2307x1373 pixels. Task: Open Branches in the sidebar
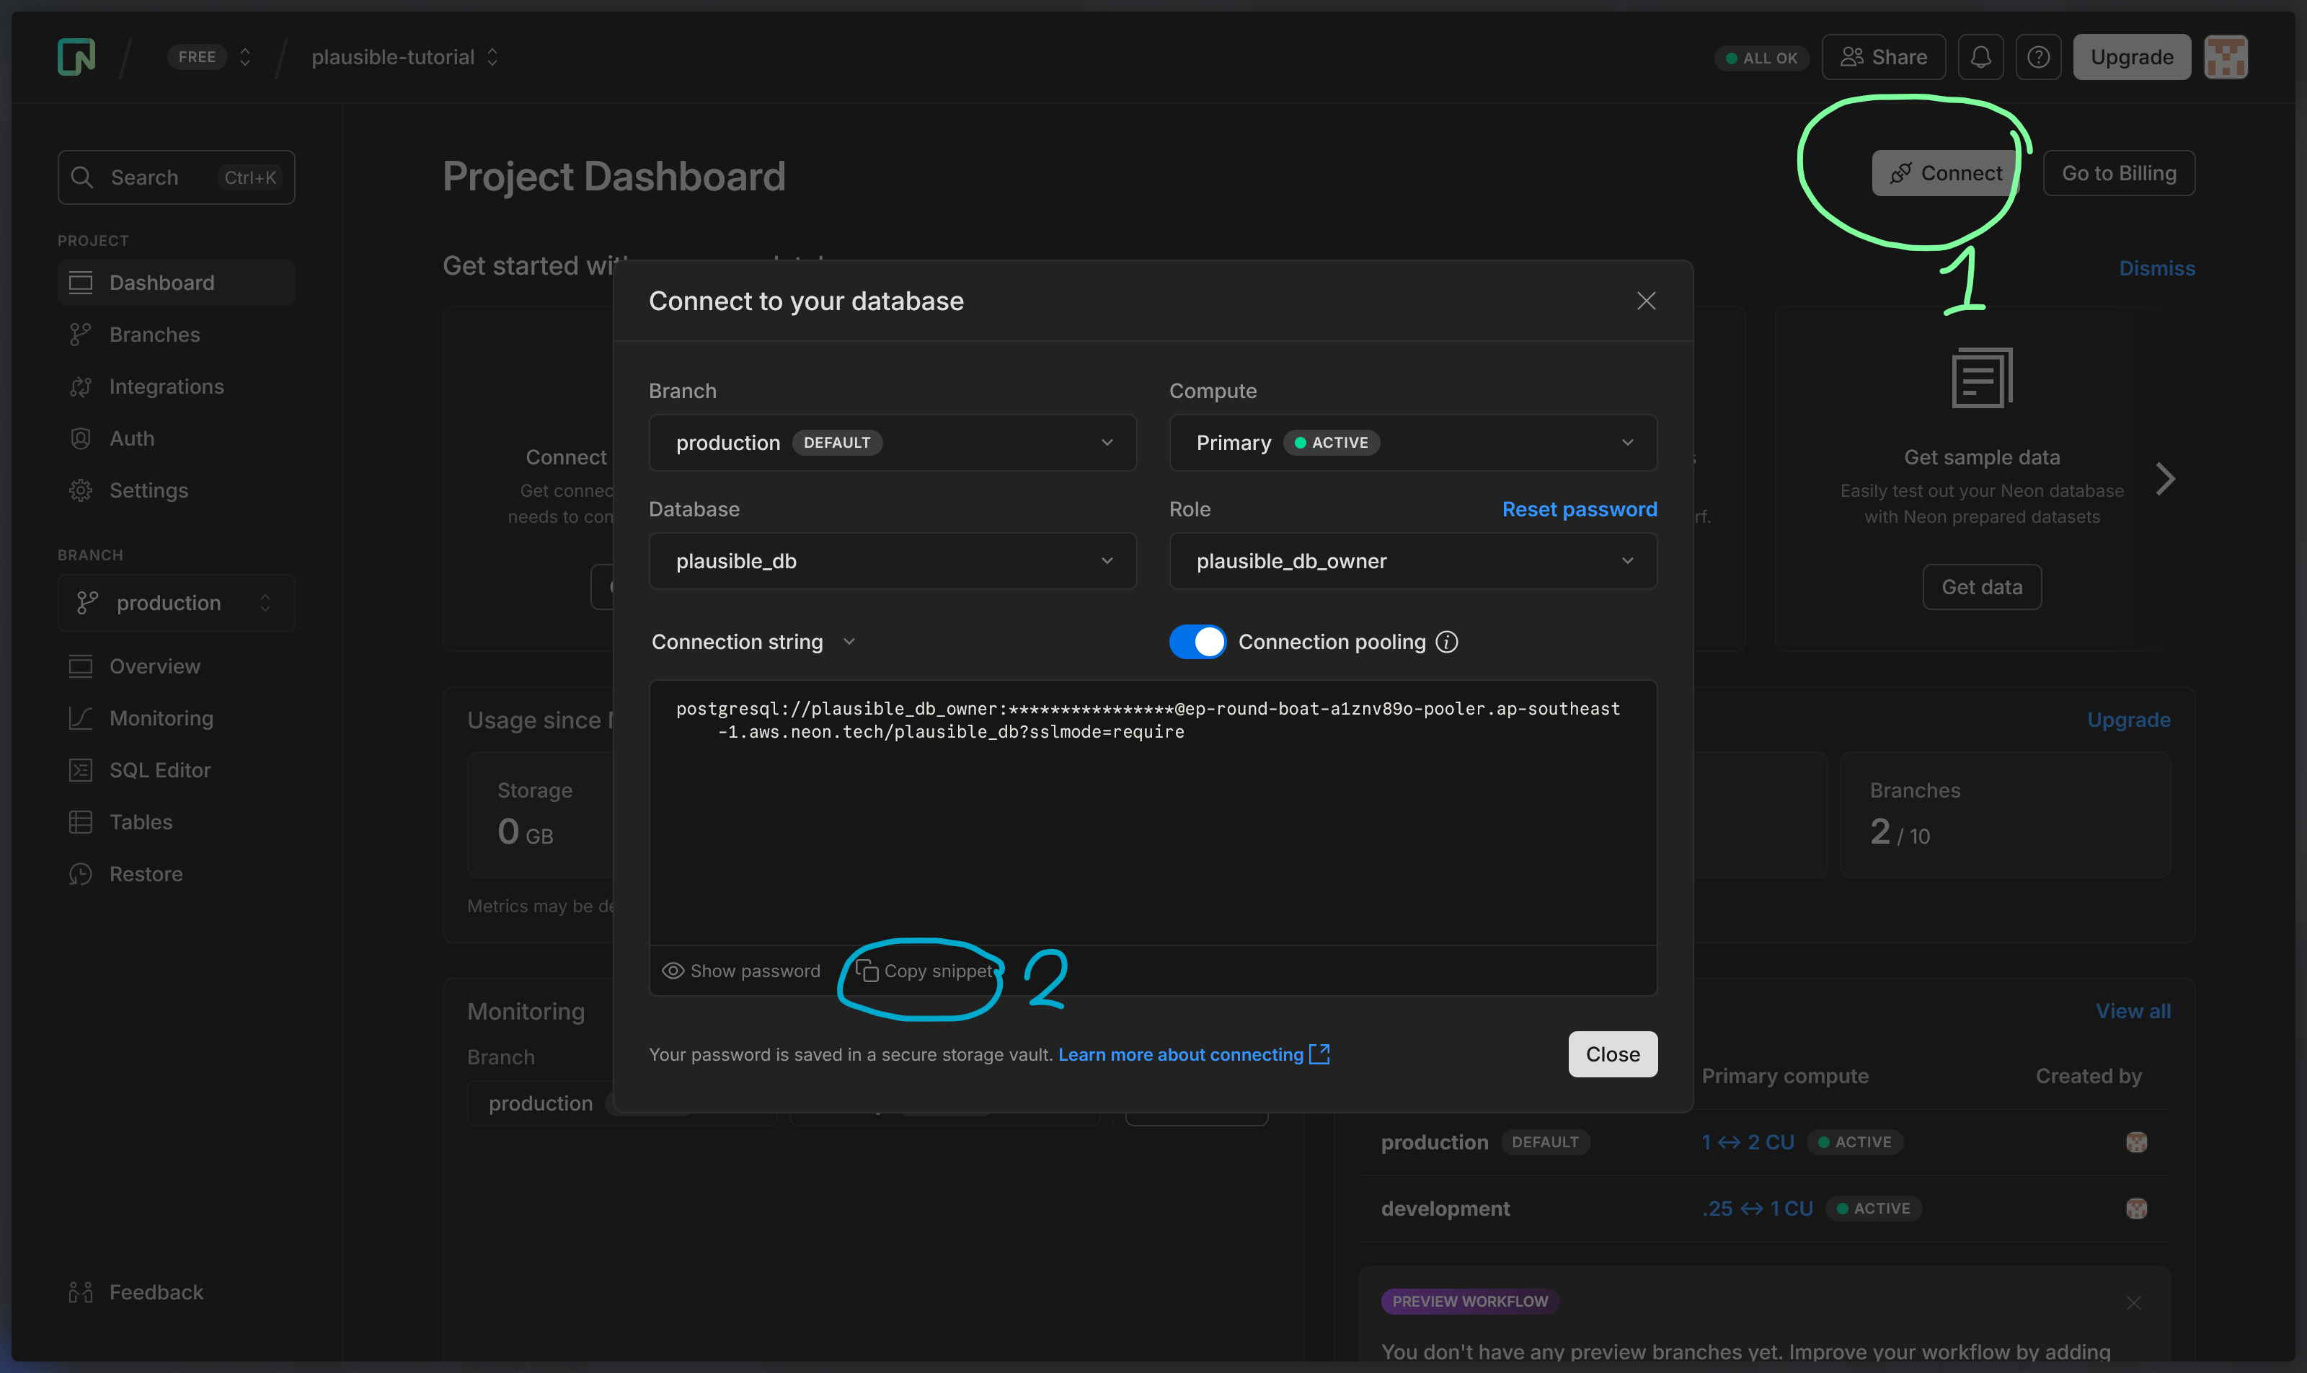(176, 334)
